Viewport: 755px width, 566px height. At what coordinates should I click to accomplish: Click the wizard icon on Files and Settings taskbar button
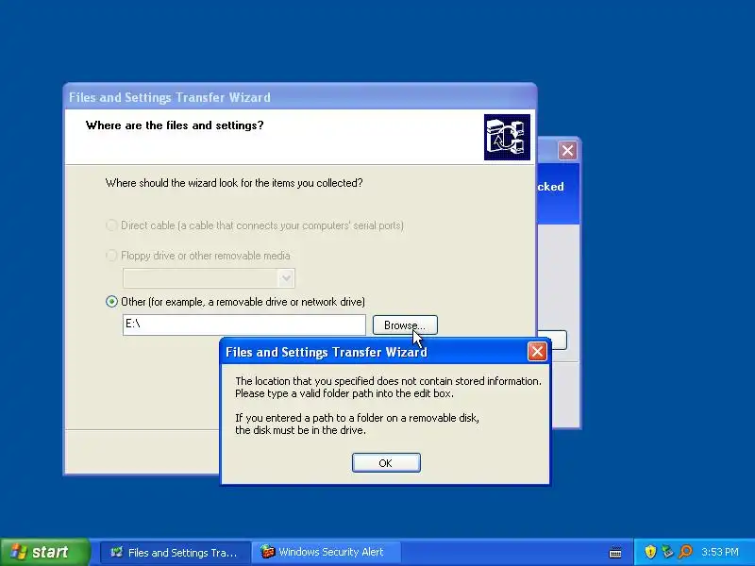point(117,552)
